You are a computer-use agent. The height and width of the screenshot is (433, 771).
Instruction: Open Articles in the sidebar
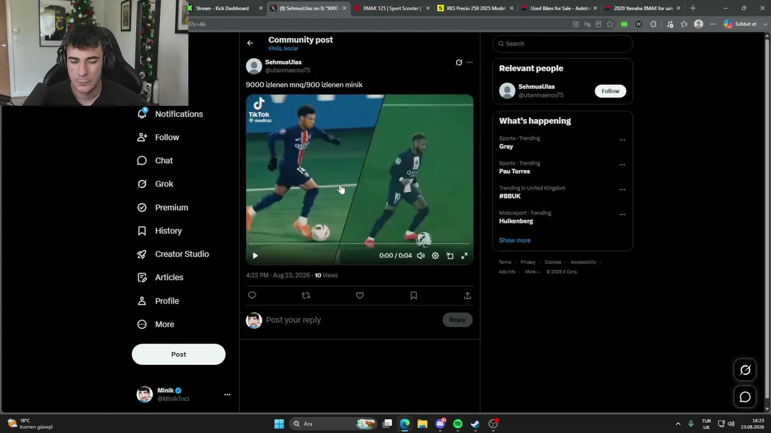pyautogui.click(x=161, y=277)
